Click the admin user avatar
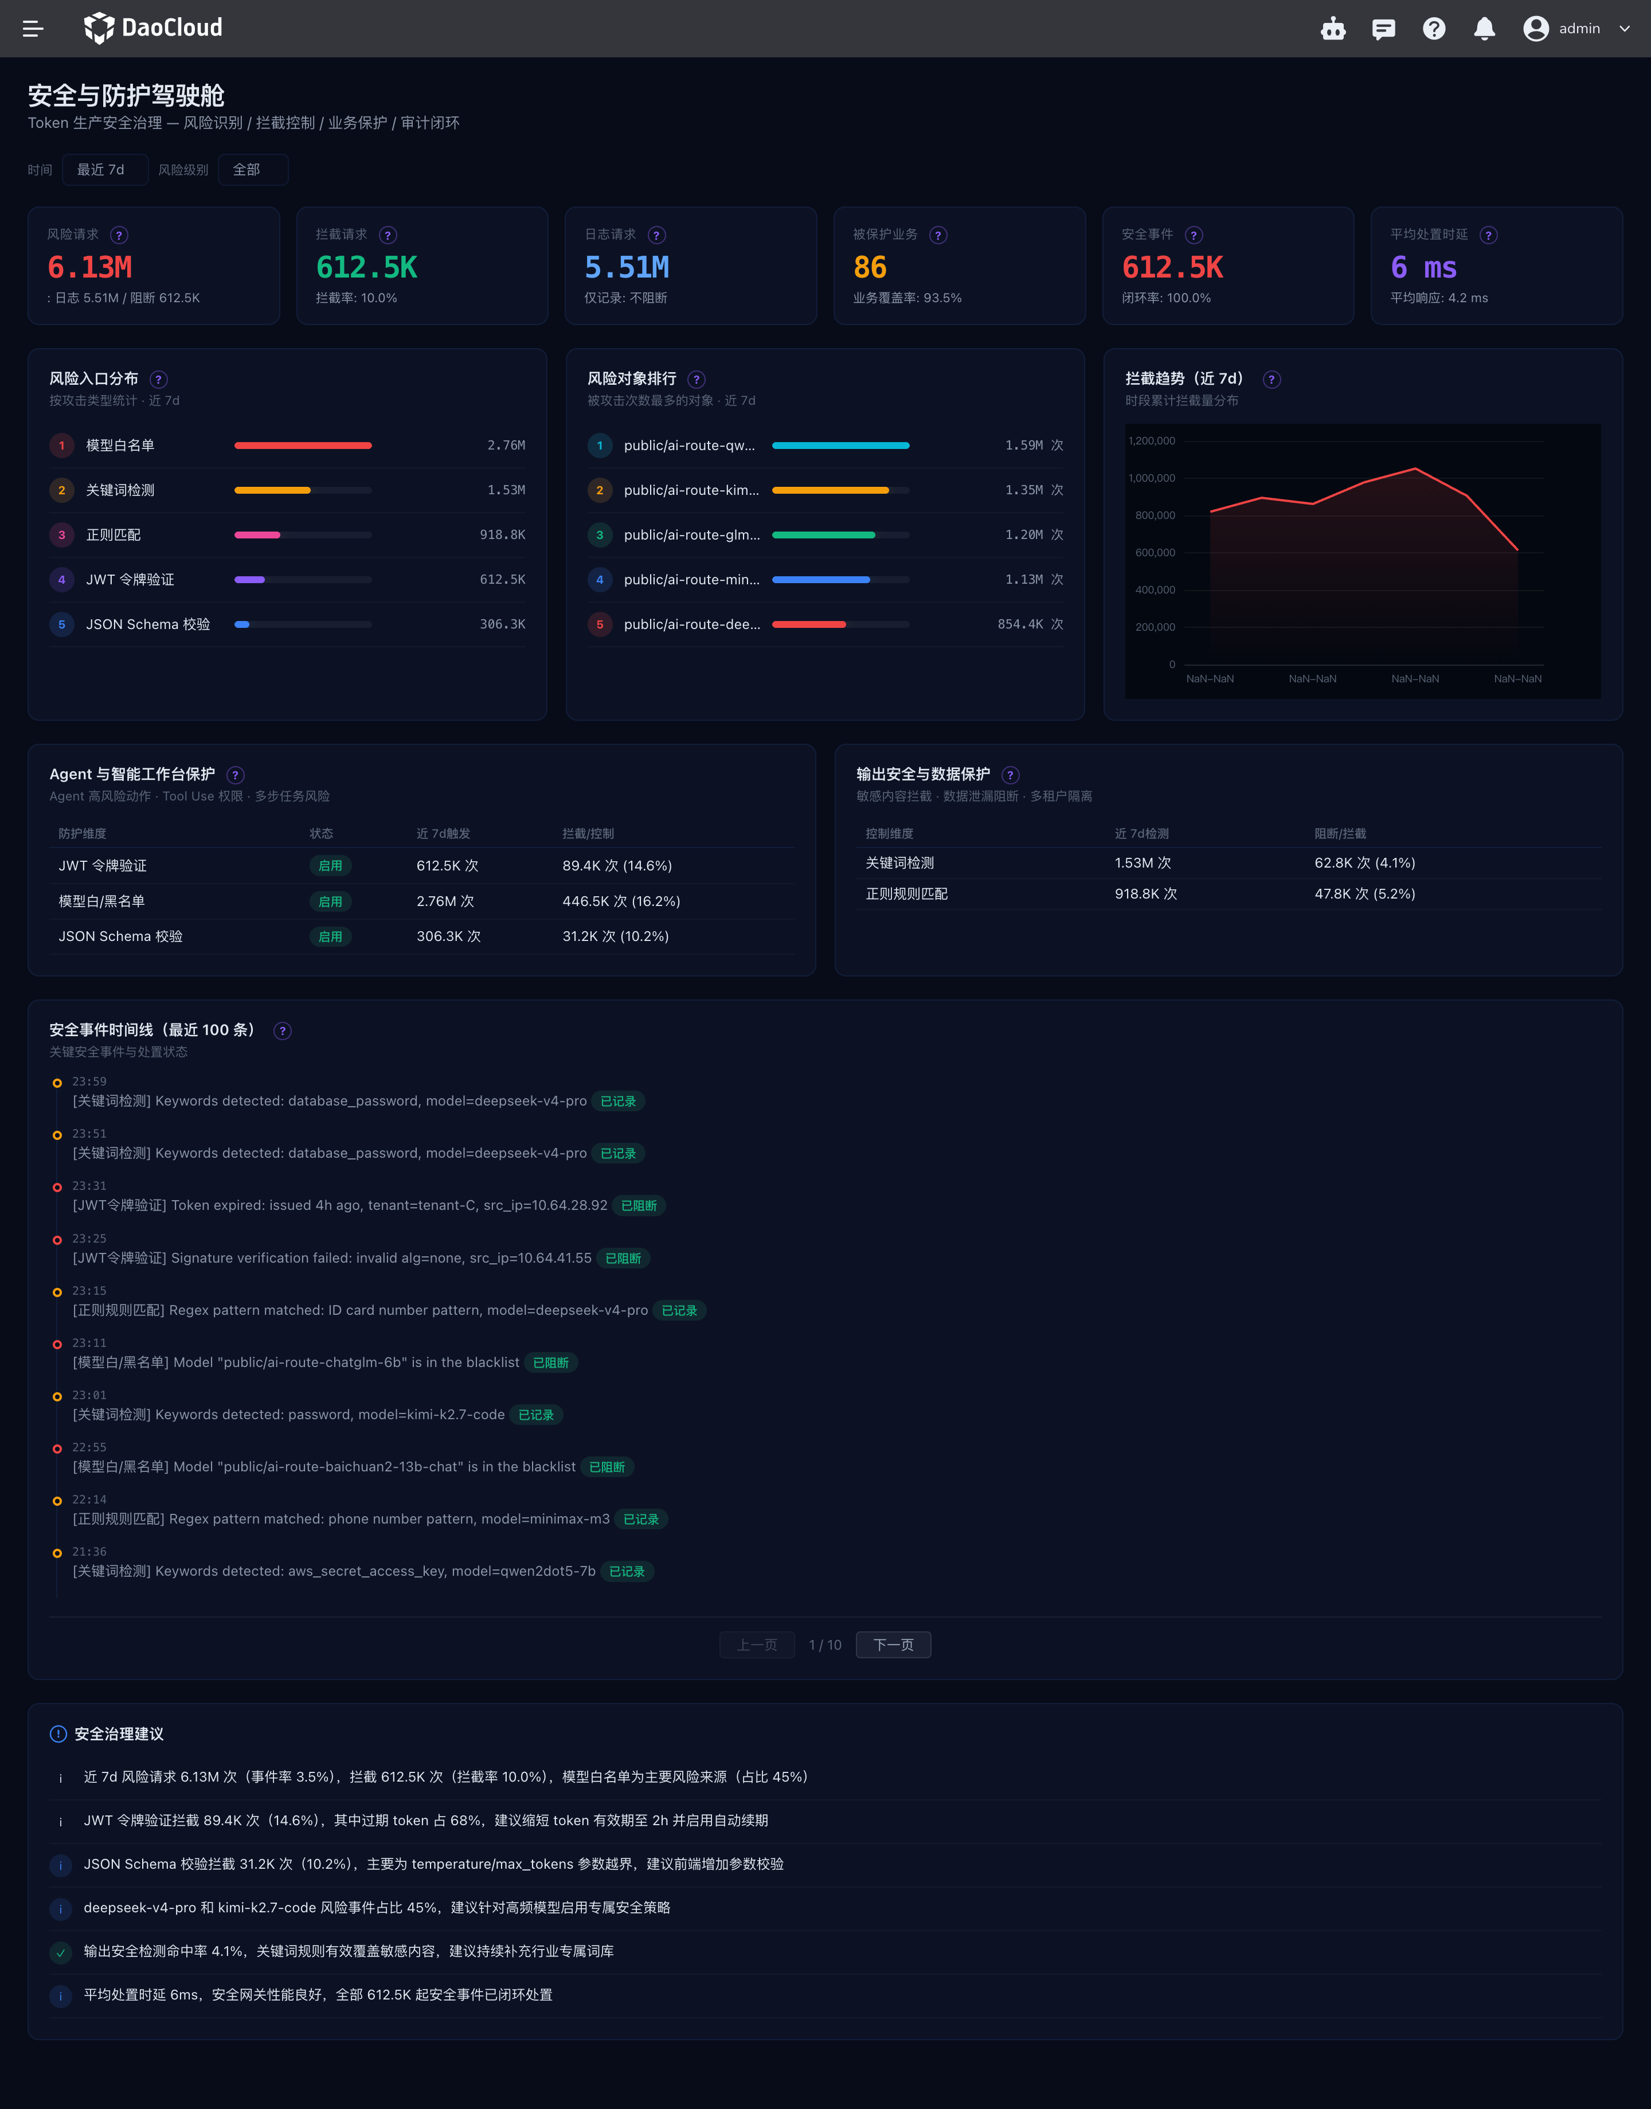 point(1535,29)
